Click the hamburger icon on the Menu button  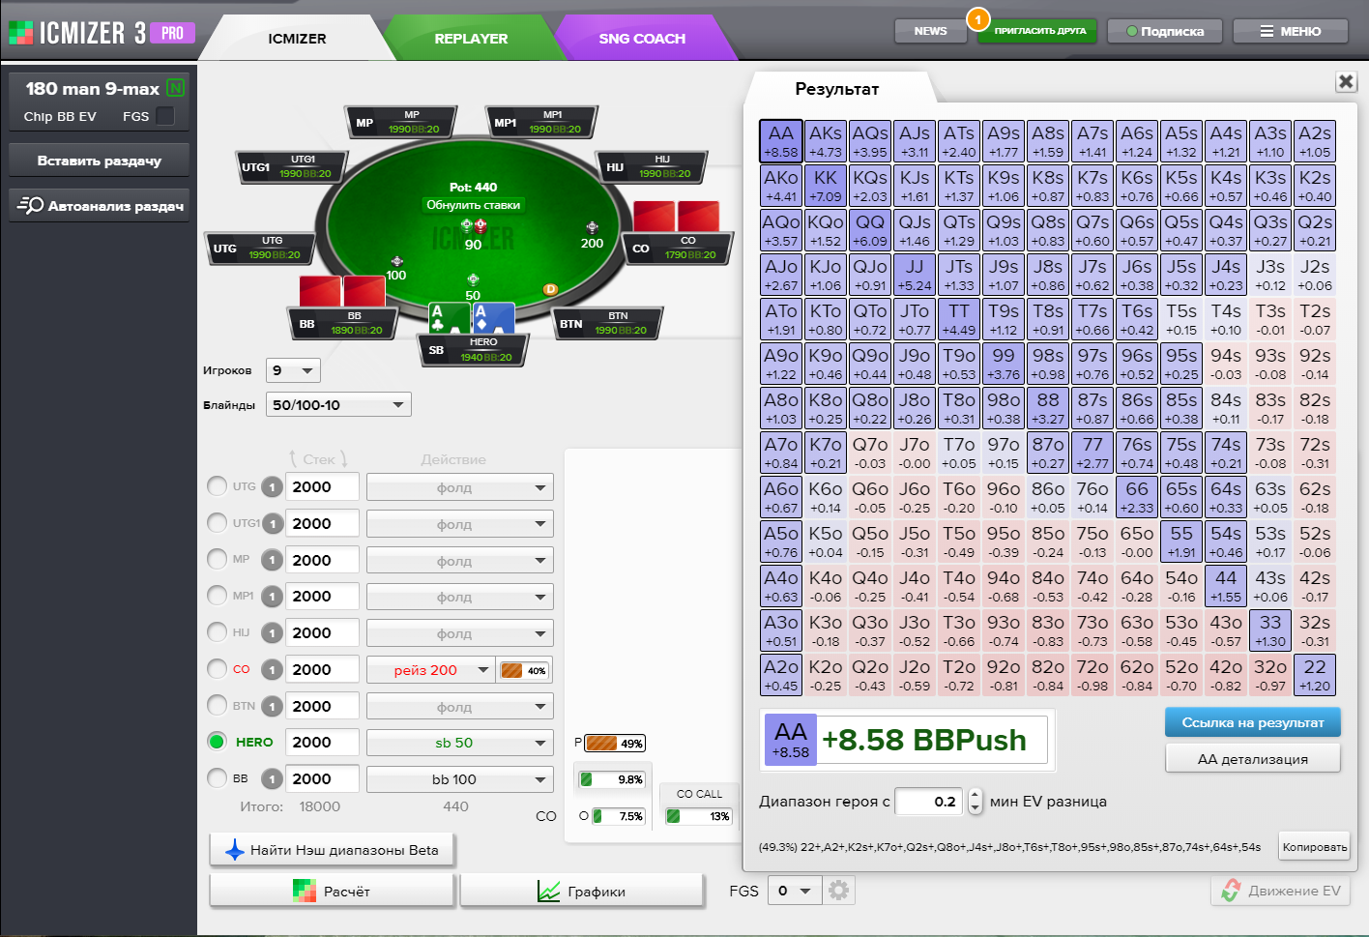1267,31
